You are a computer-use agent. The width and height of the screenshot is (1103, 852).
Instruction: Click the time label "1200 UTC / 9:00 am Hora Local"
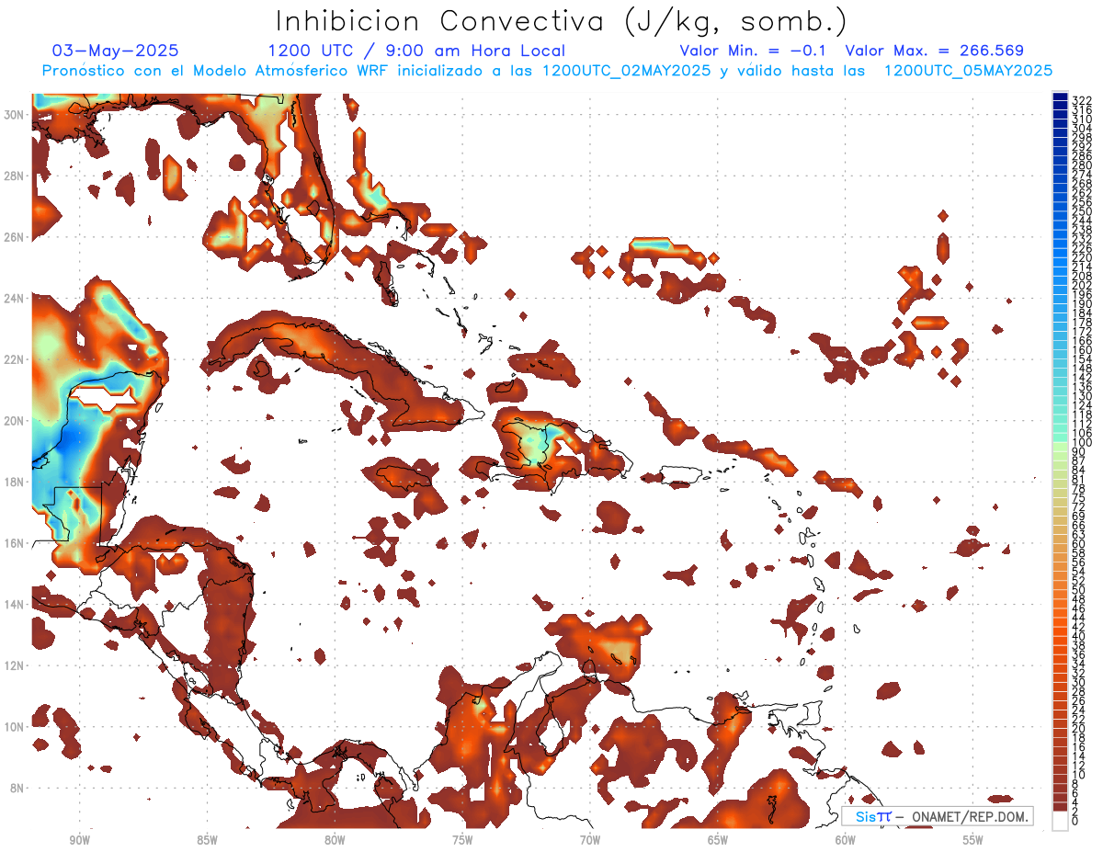click(x=416, y=51)
